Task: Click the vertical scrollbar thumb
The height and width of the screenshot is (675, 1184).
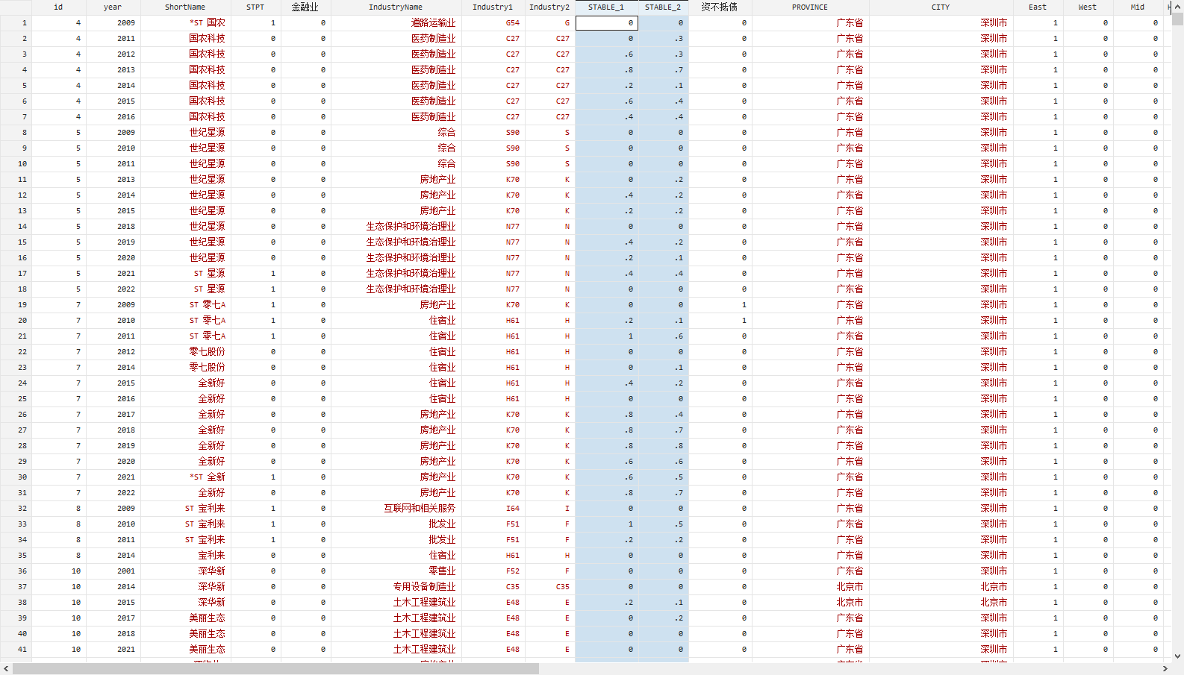Action: [x=1178, y=19]
